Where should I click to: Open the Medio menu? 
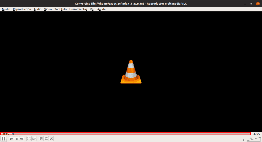[x=6, y=9]
